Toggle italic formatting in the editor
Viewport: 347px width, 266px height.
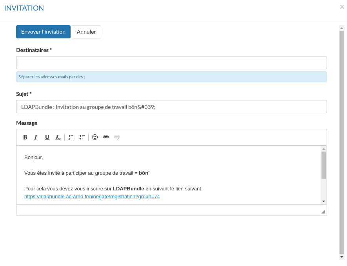point(36,137)
